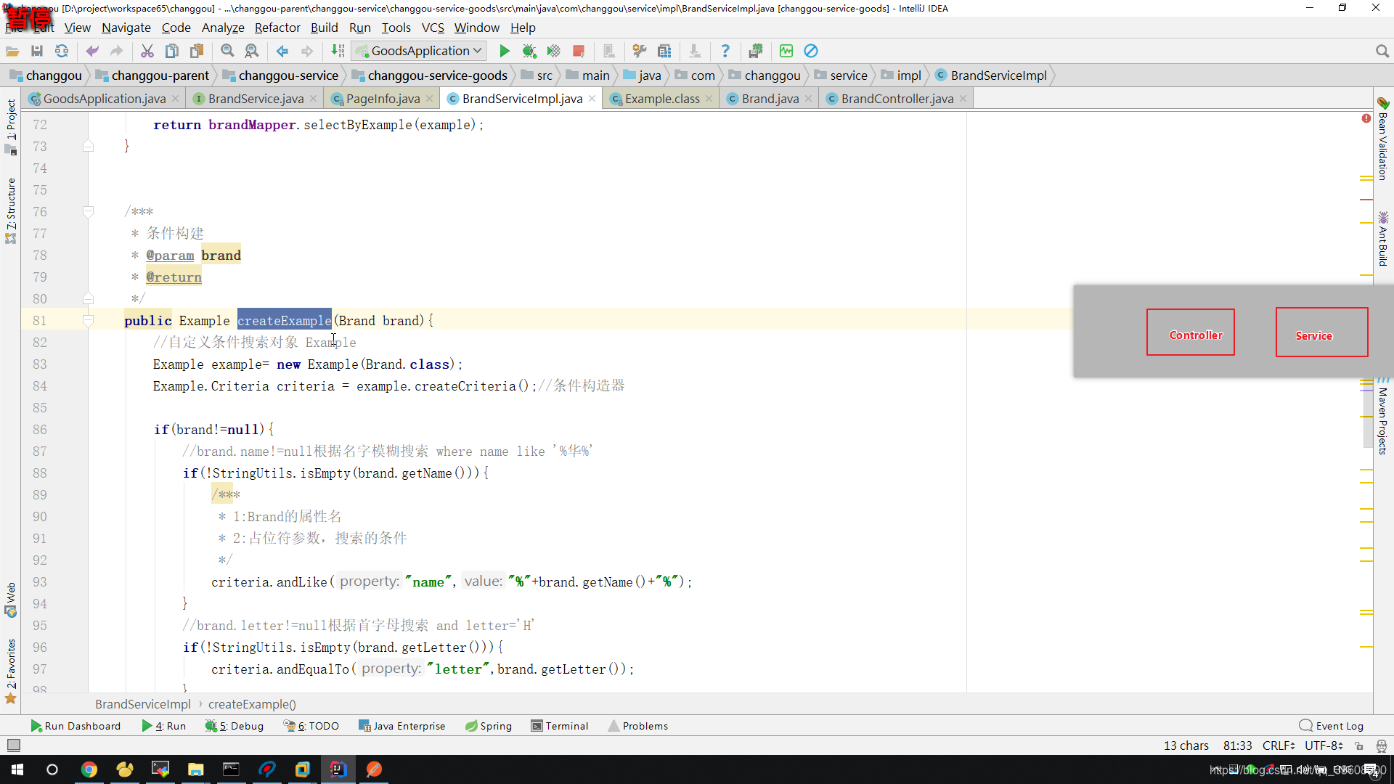The image size is (1394, 784).
Task: Open the VCS menu
Action: click(433, 28)
